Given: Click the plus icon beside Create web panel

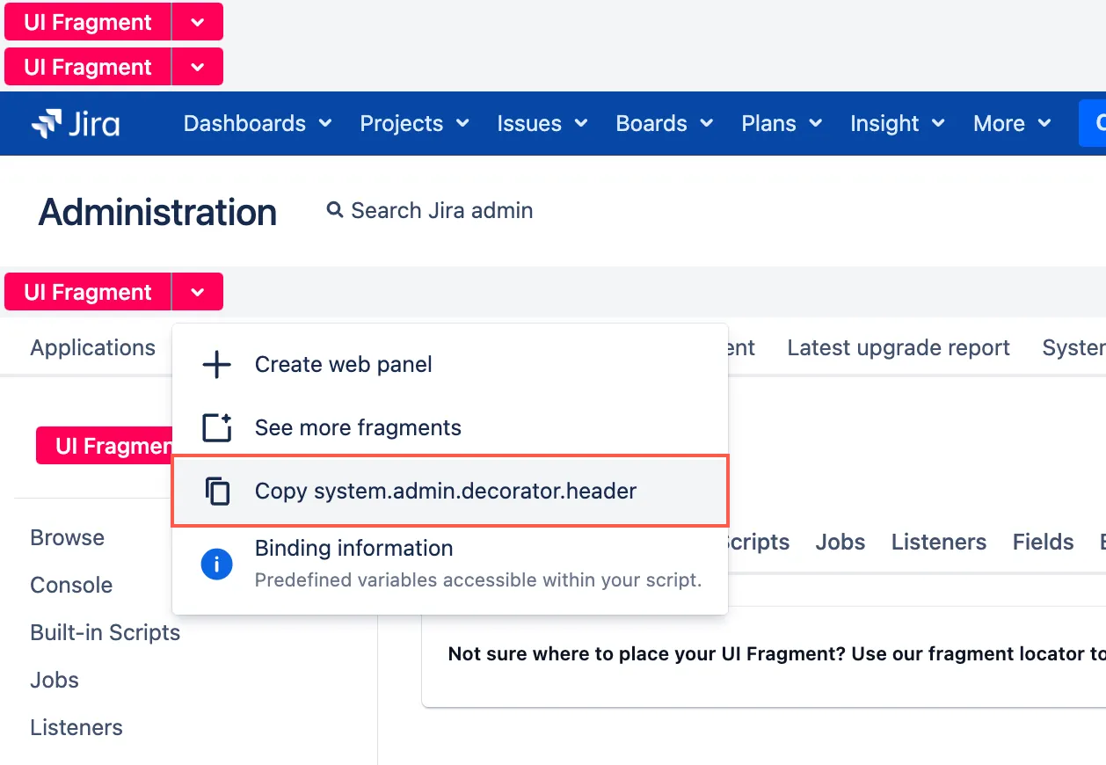Looking at the screenshot, I should pos(216,365).
